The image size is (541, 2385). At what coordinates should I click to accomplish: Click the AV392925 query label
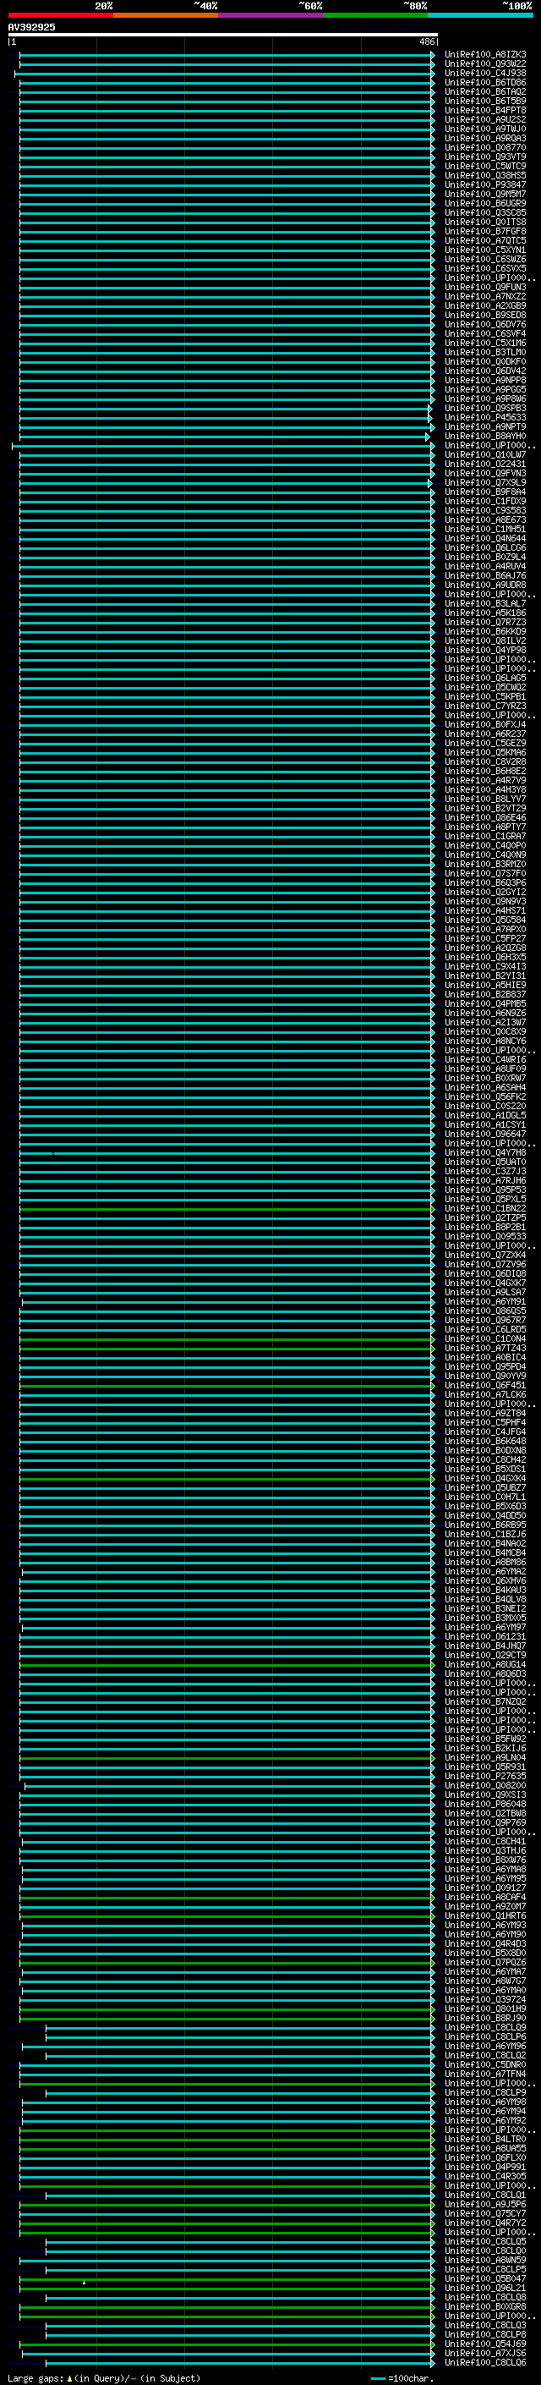pyautogui.click(x=31, y=27)
